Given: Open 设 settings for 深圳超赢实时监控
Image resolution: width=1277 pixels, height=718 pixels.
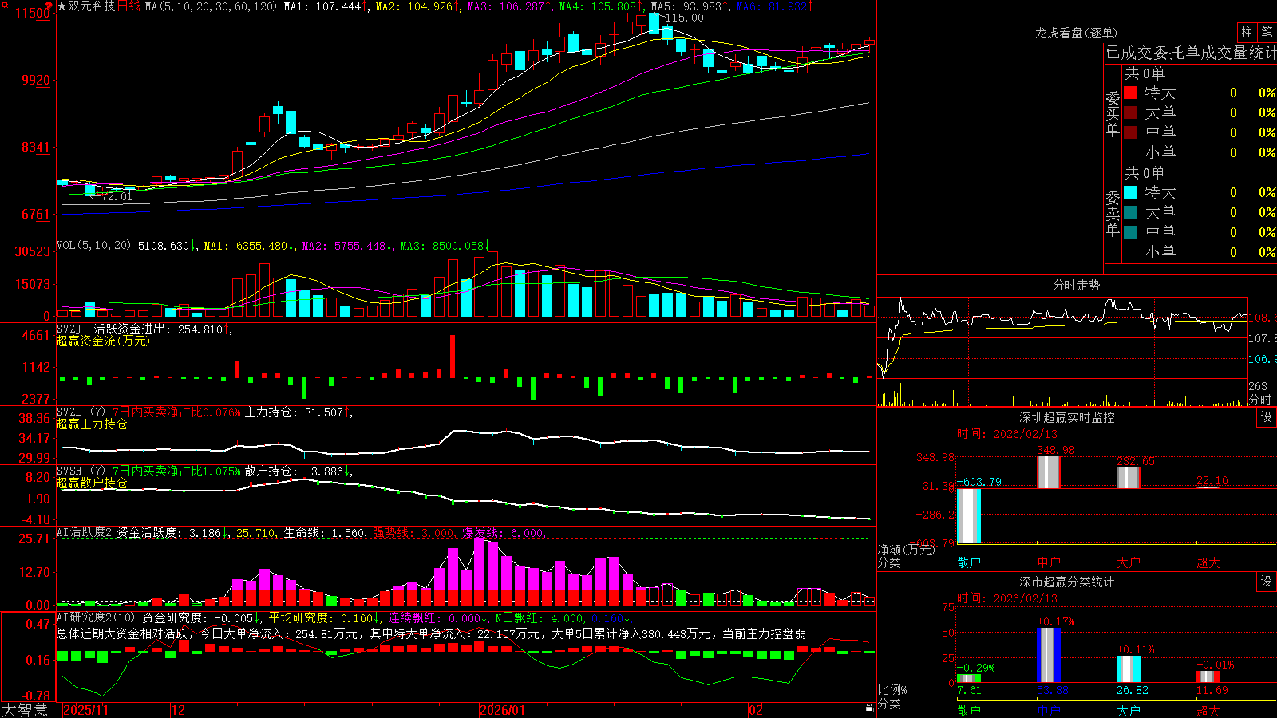Looking at the screenshot, I should [1267, 417].
